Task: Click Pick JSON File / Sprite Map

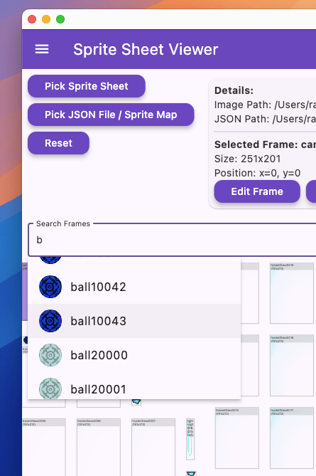Action: pyautogui.click(x=111, y=115)
